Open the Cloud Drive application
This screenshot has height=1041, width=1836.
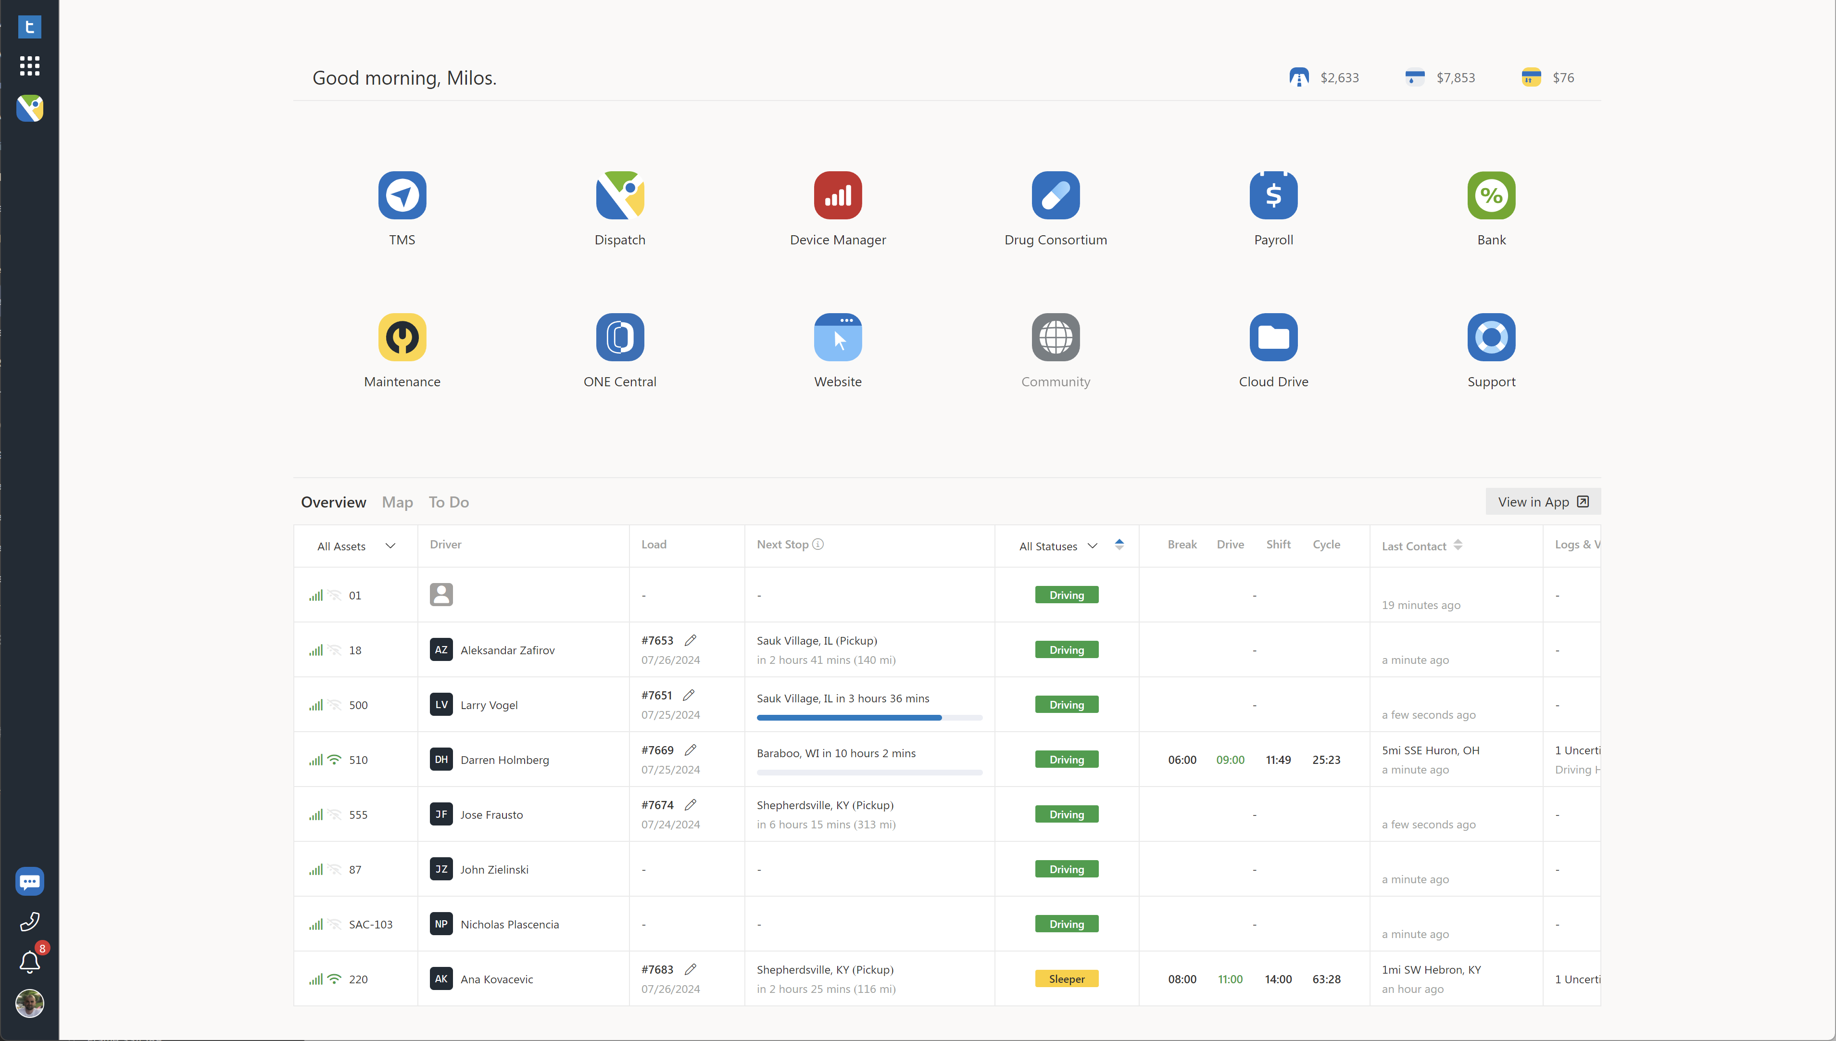tap(1272, 336)
